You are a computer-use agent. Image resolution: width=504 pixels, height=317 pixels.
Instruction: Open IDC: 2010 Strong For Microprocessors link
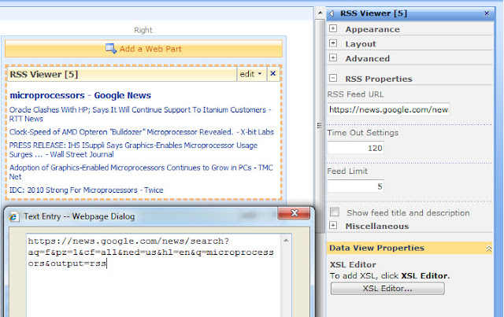pyautogui.click(x=86, y=190)
